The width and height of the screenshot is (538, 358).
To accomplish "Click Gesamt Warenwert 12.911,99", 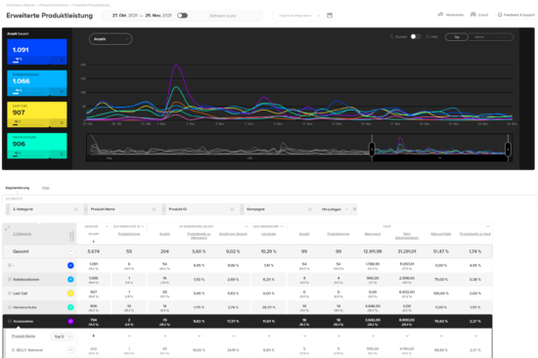I will click(x=373, y=251).
